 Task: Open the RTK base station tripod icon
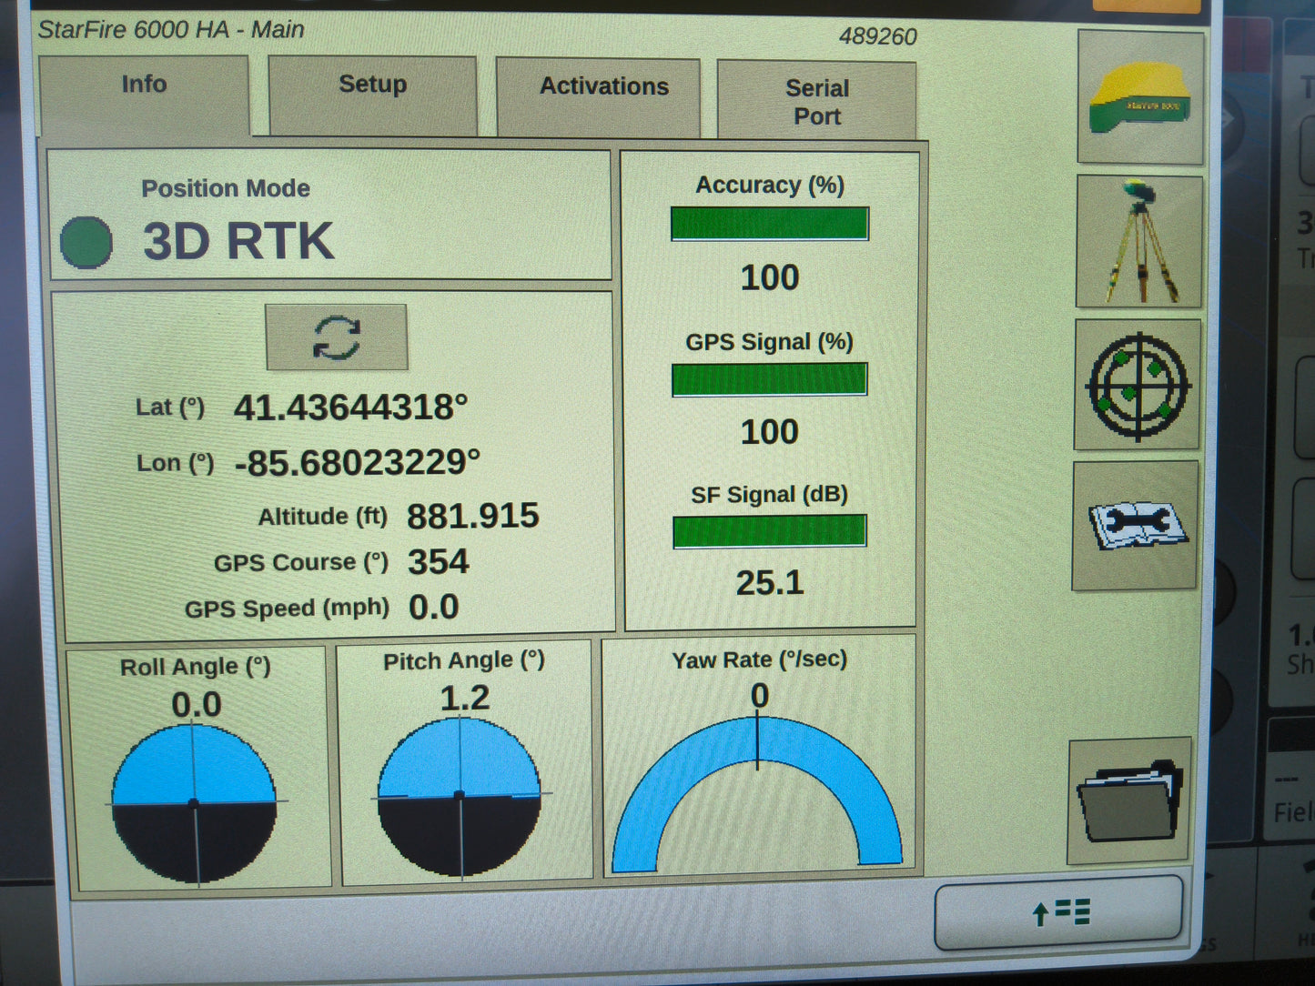1139,242
